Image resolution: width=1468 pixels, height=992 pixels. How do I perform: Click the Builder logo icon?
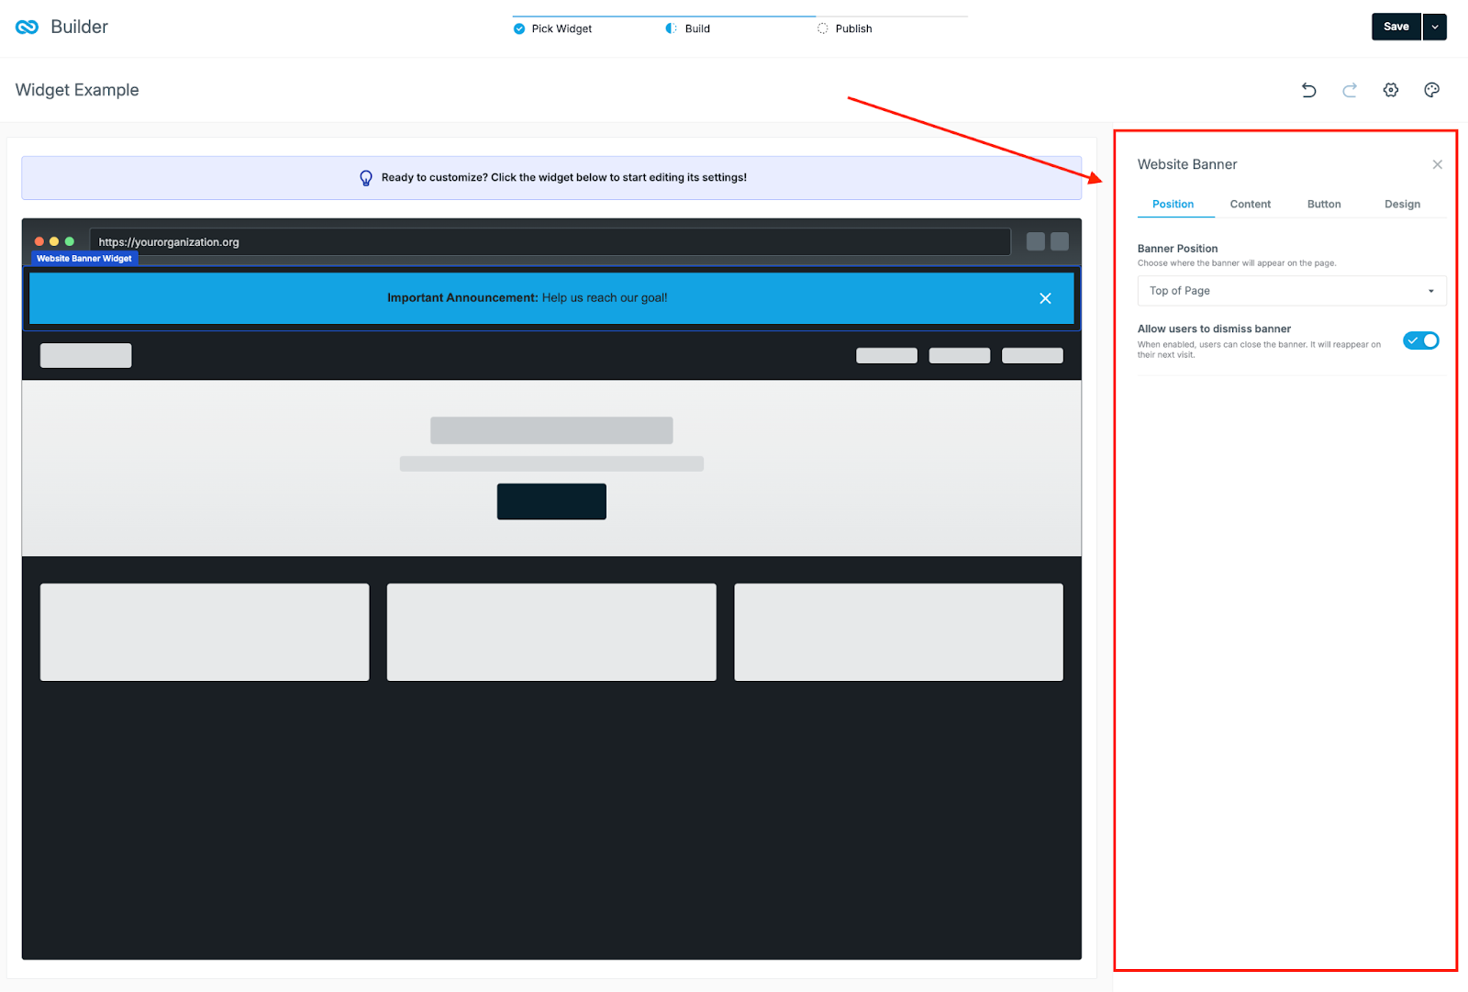(28, 27)
